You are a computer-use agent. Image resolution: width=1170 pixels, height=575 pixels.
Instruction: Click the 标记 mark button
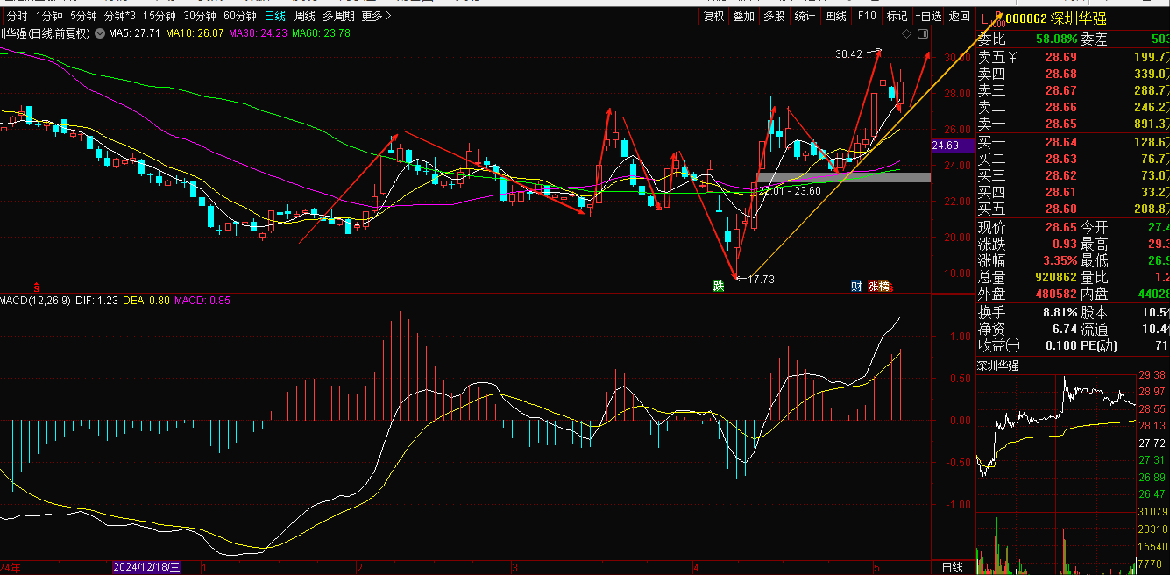(x=897, y=16)
